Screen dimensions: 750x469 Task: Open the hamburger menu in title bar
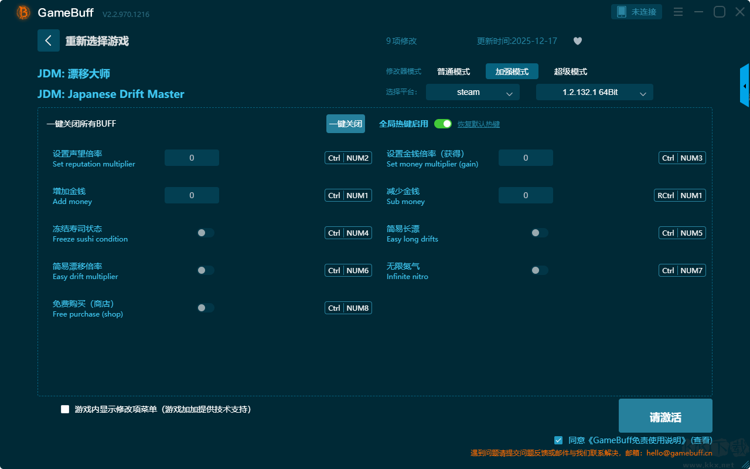[678, 12]
